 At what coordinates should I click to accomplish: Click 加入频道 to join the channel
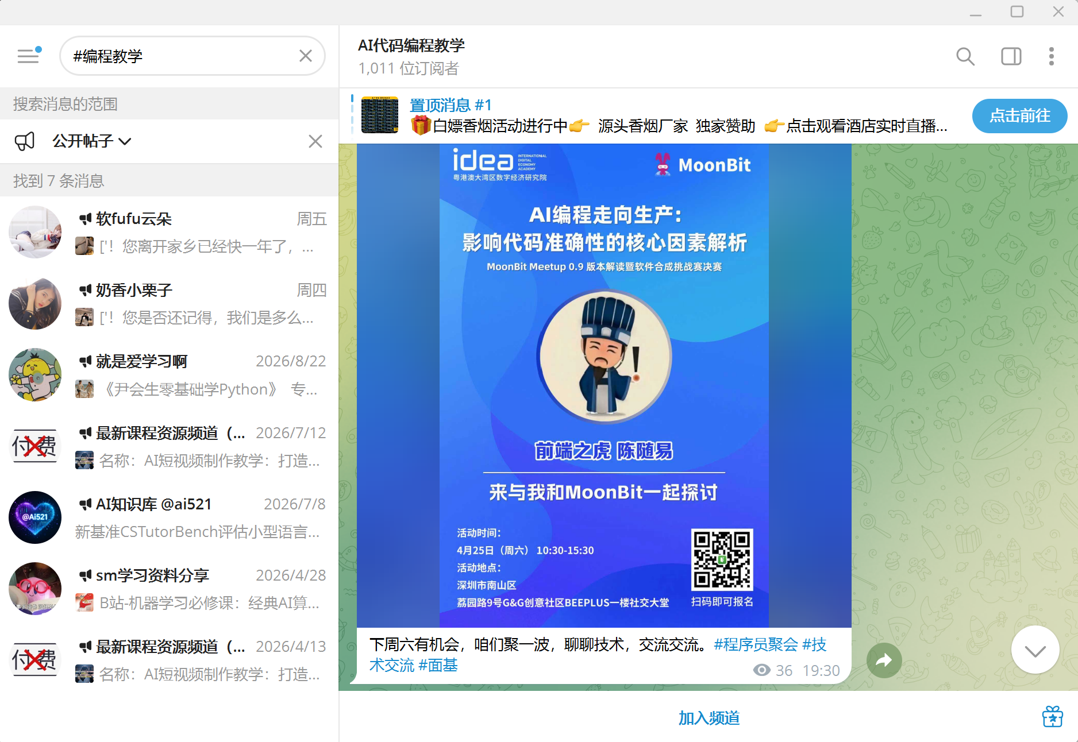coord(709,718)
